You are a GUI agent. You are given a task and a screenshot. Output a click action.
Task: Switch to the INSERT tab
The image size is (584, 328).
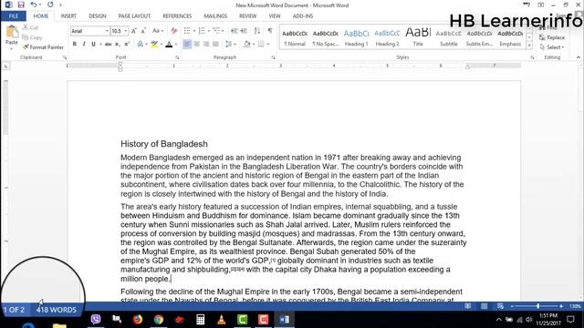[68, 16]
